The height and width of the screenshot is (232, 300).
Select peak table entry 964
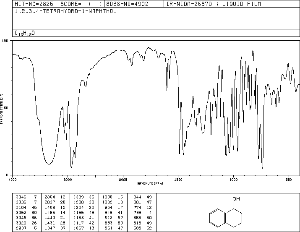109,207
